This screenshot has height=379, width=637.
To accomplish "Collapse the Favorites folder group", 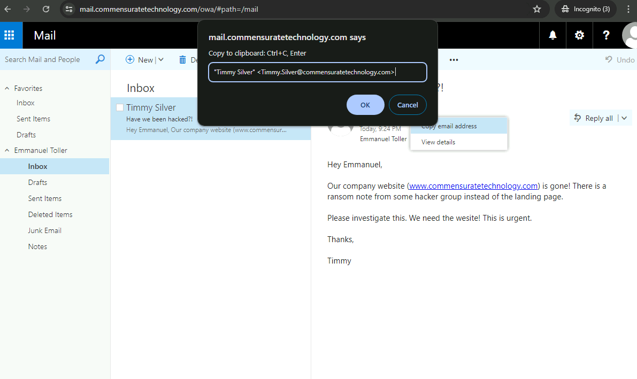I will [x=7, y=88].
